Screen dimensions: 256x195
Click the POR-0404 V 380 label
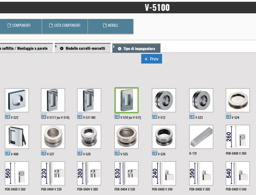tap(87, 189)
